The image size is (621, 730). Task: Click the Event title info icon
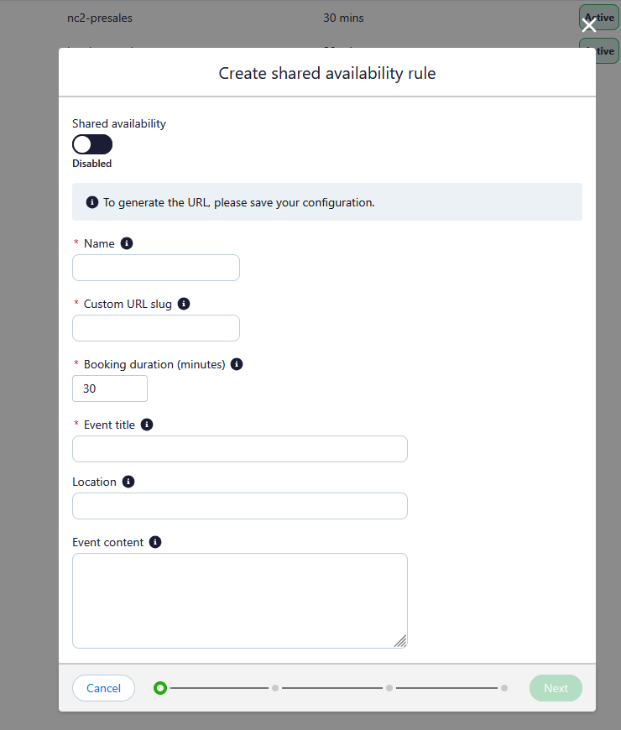tap(147, 425)
